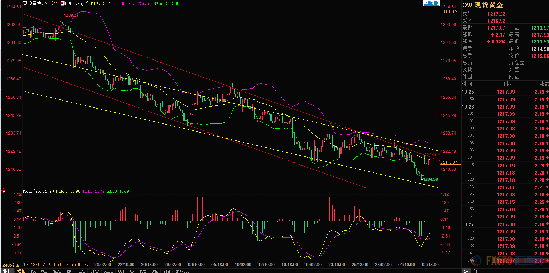Viewport: 549px width, 273px height.
Task: Click 昨收 value 1214.90
Action: [540, 49]
